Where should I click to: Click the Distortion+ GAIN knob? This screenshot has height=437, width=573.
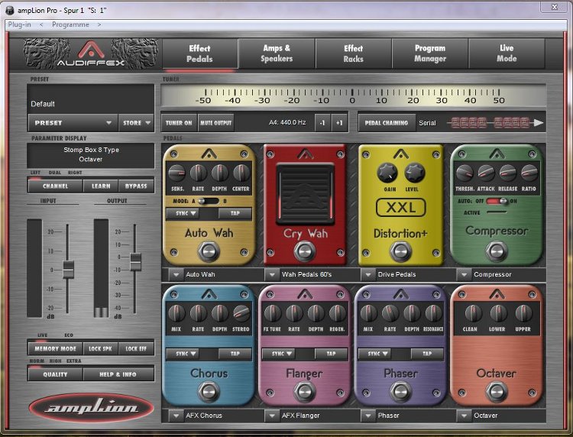[387, 173]
